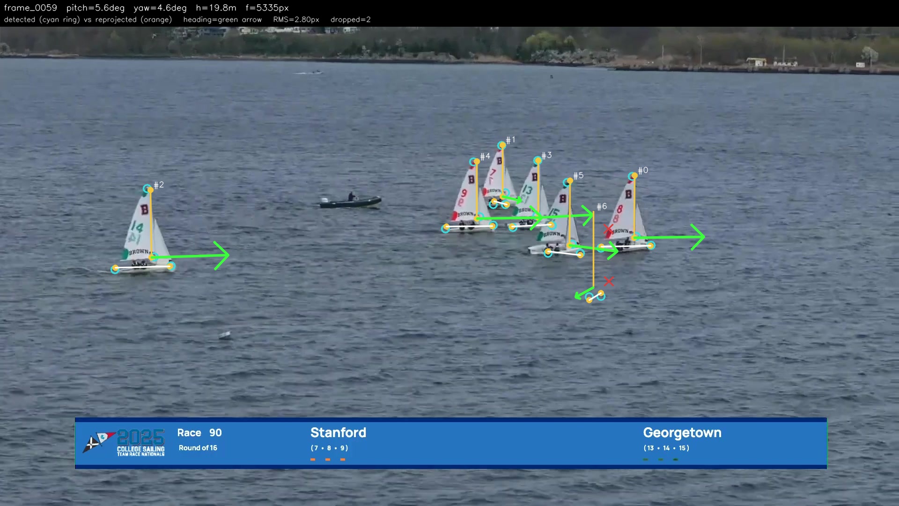This screenshot has width=899, height=506.
Task: Select boat label "#4"
Action: click(x=485, y=156)
